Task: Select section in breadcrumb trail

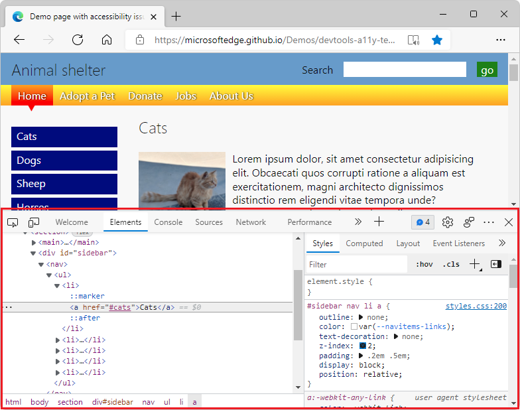Action: pos(70,402)
